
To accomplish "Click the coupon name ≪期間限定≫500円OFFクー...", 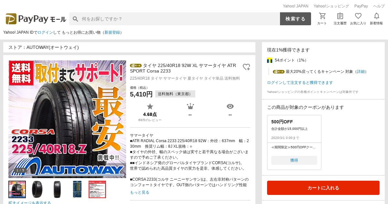I will pos(294,147).
